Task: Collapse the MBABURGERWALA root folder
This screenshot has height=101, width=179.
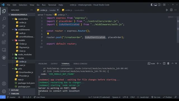Action: [22, 15]
